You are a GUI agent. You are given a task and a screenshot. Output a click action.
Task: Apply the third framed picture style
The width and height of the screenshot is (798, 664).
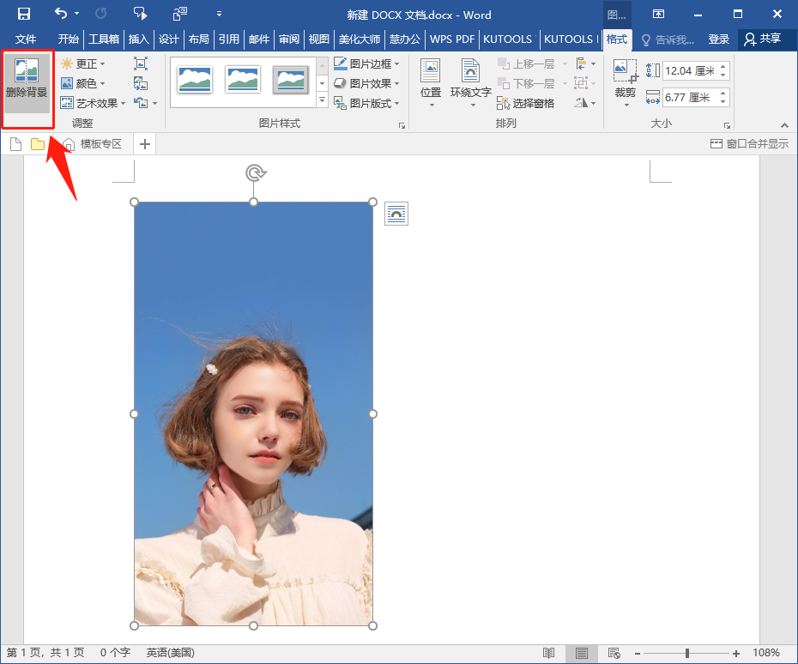pos(291,80)
